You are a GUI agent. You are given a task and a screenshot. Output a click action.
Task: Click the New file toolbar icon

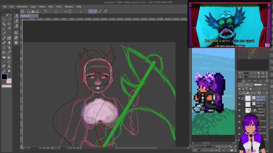pyautogui.click(x=29, y=11)
